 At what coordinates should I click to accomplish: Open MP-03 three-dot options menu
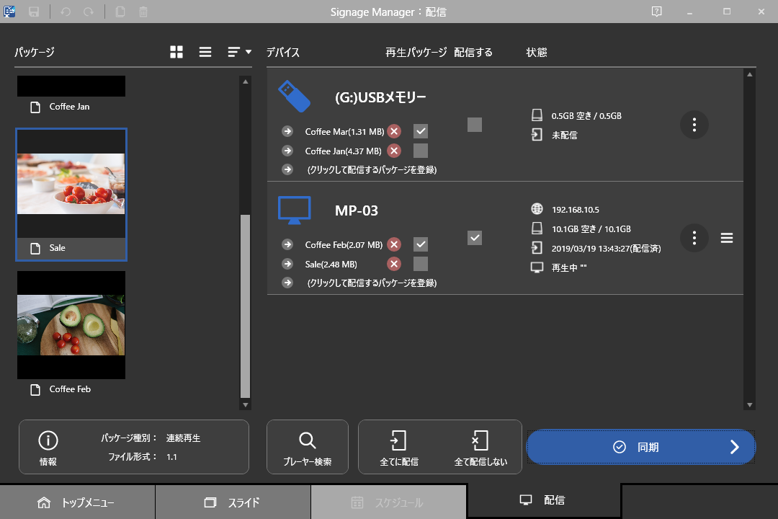coord(694,238)
